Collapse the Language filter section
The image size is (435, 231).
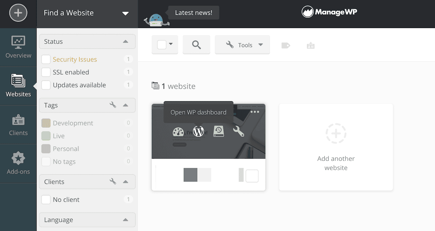point(125,220)
